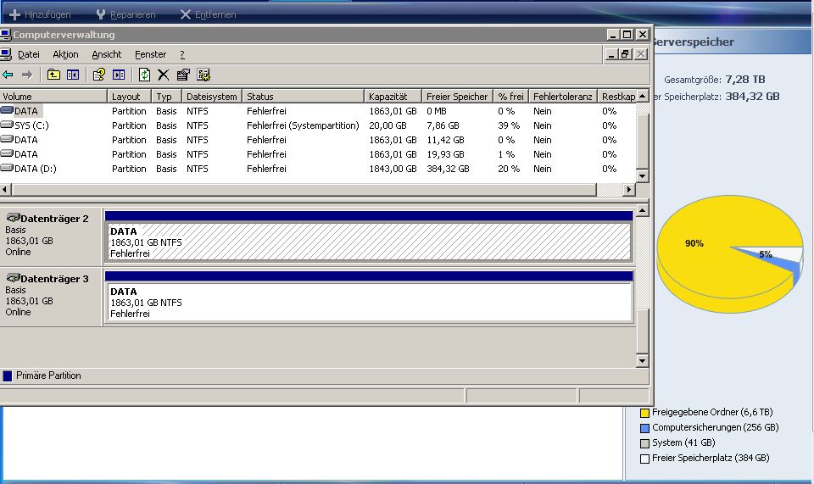Sort by Volume column header
The image size is (814, 484).
[53, 97]
